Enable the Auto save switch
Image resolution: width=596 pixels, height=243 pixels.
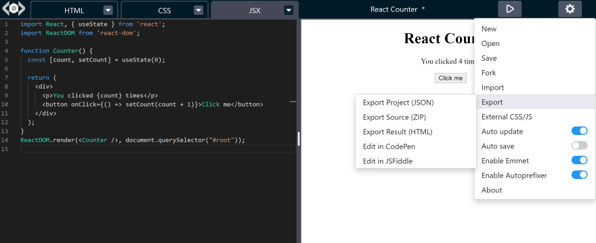579,146
